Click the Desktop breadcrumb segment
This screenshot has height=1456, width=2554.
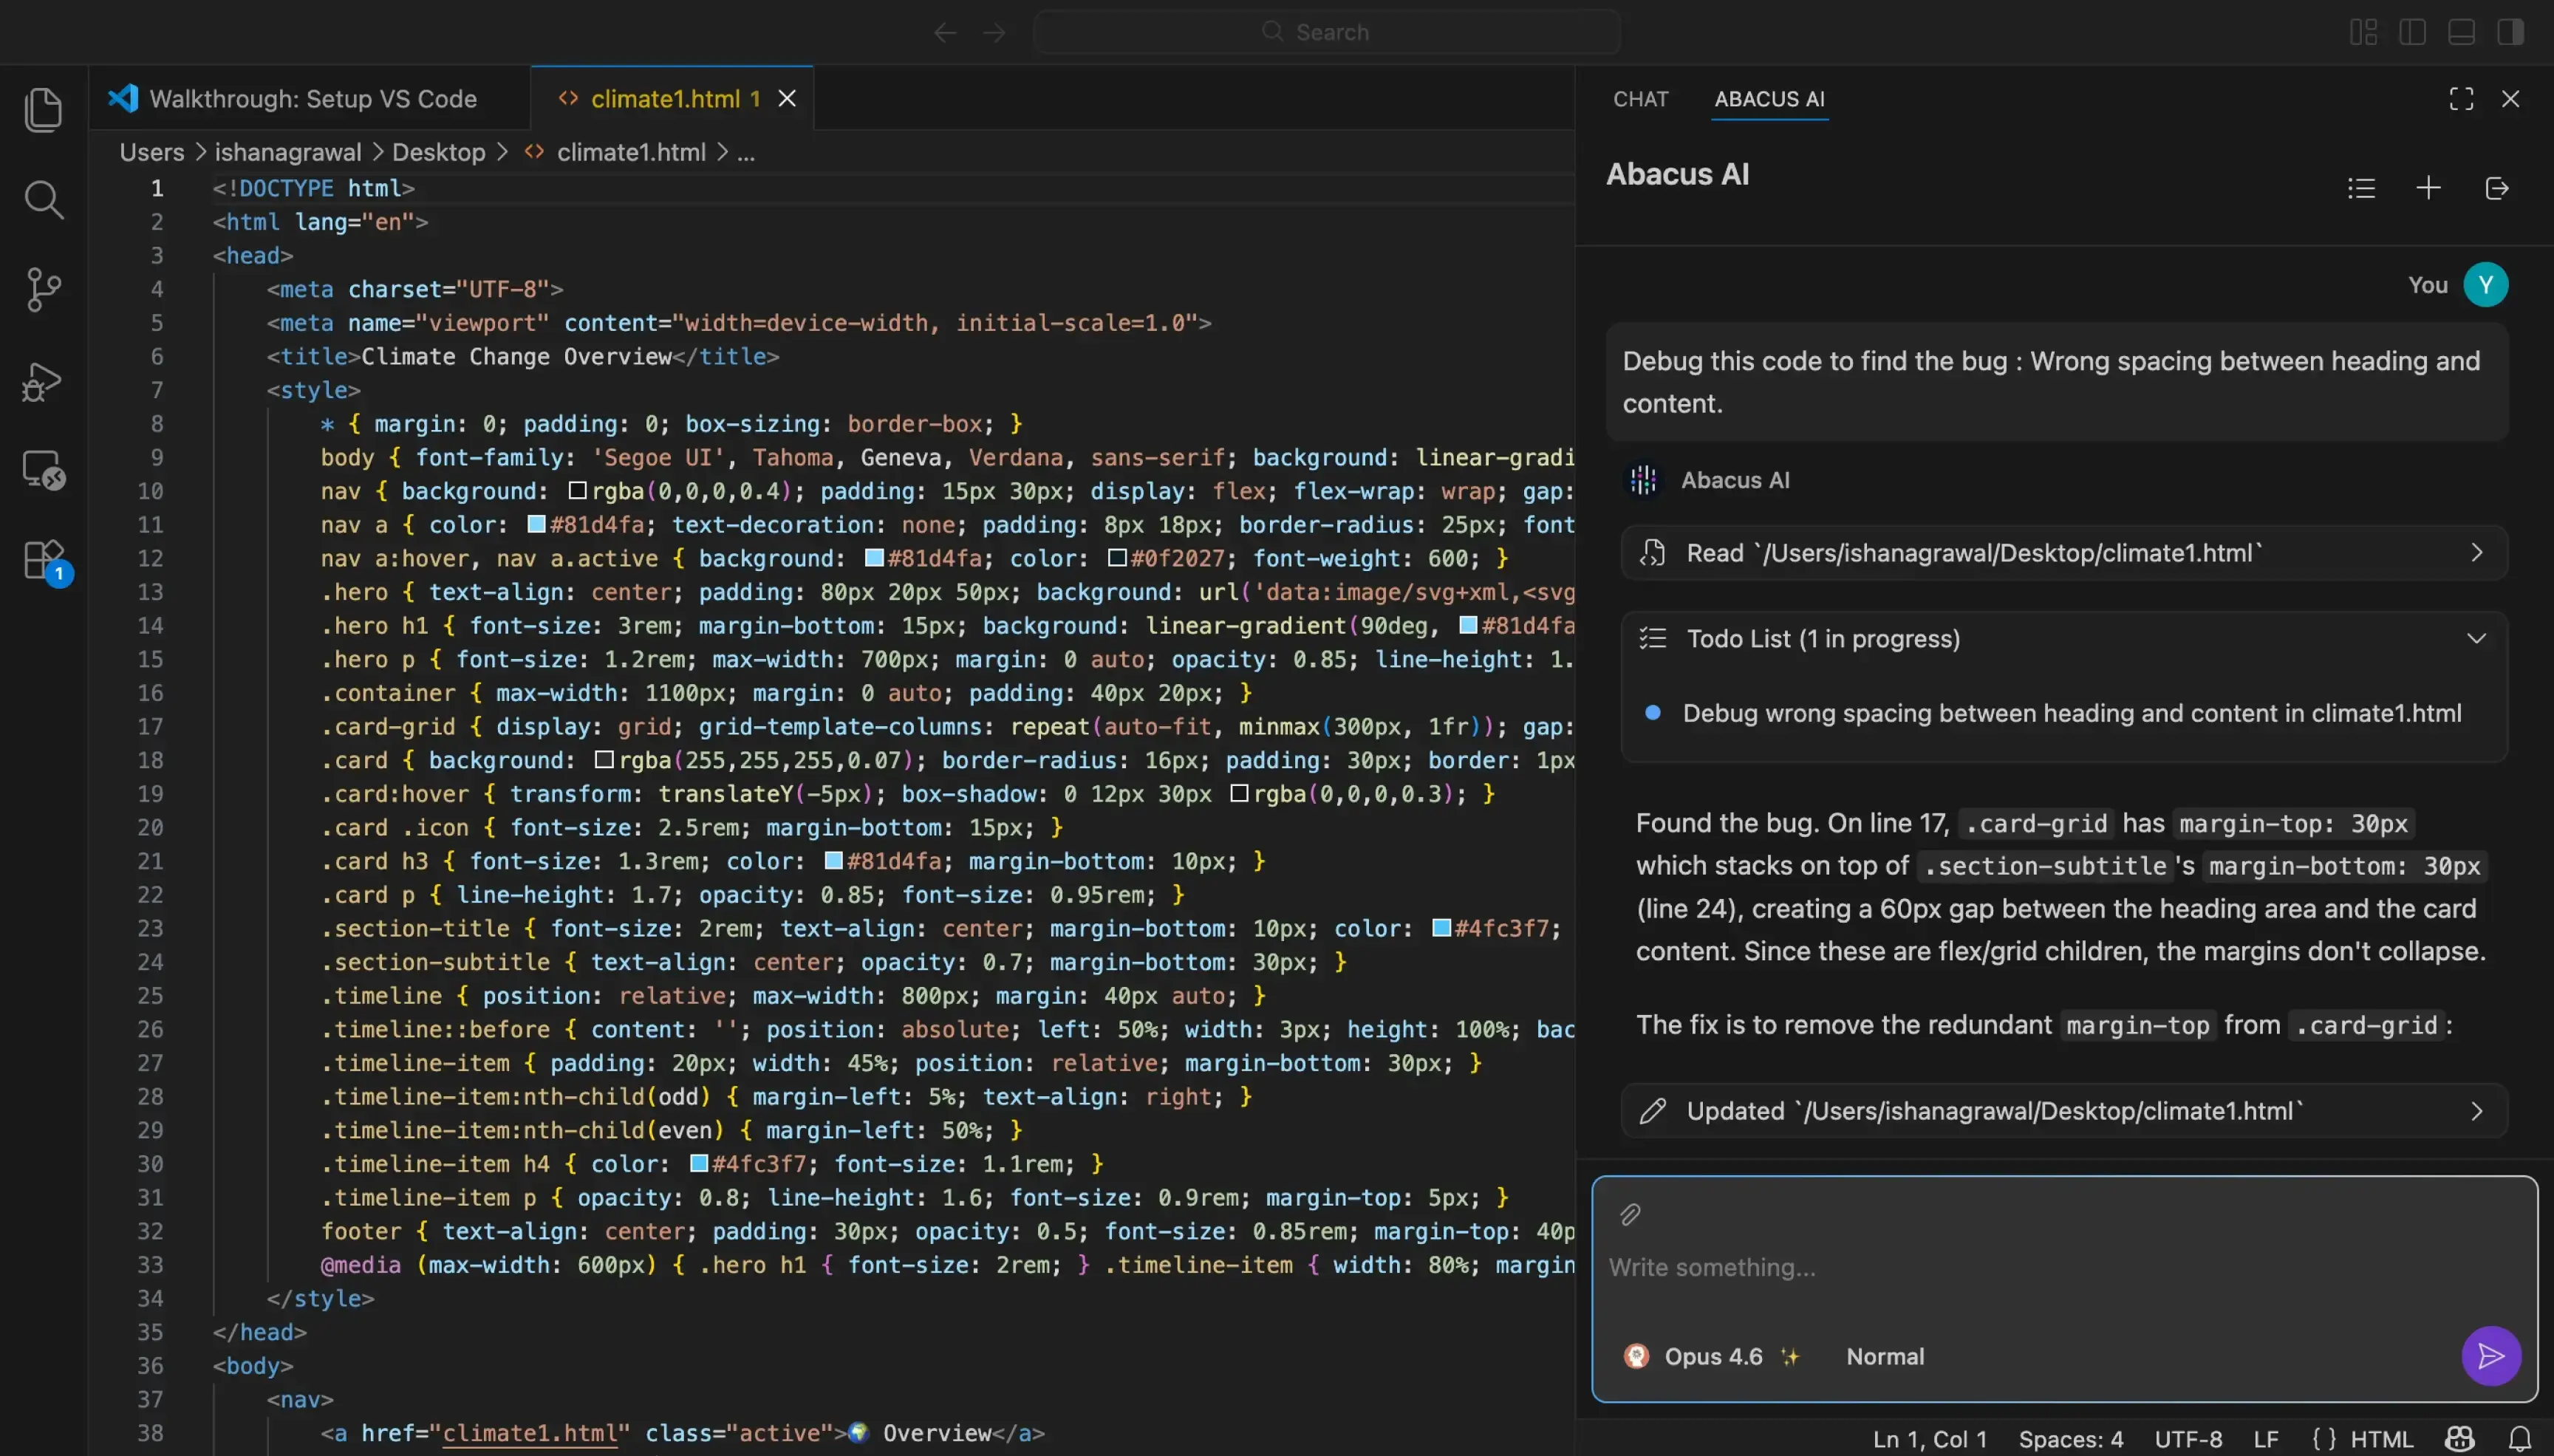(438, 152)
